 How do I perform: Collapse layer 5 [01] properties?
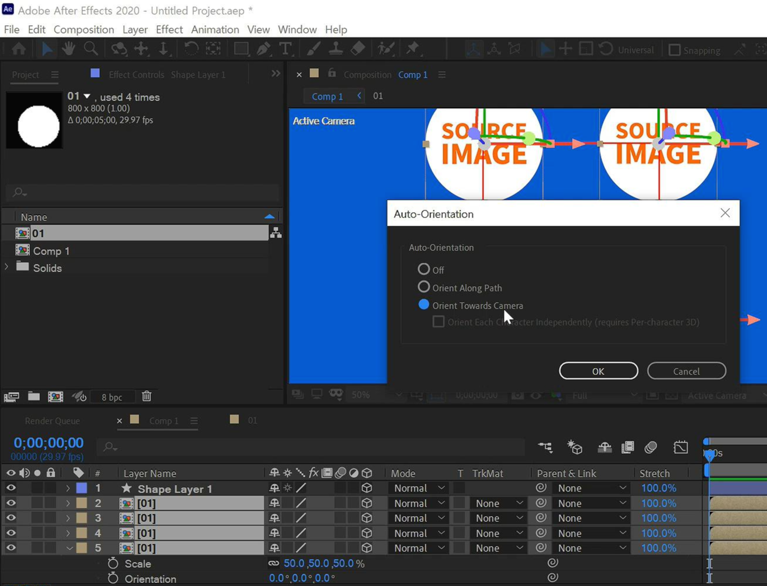click(x=69, y=548)
